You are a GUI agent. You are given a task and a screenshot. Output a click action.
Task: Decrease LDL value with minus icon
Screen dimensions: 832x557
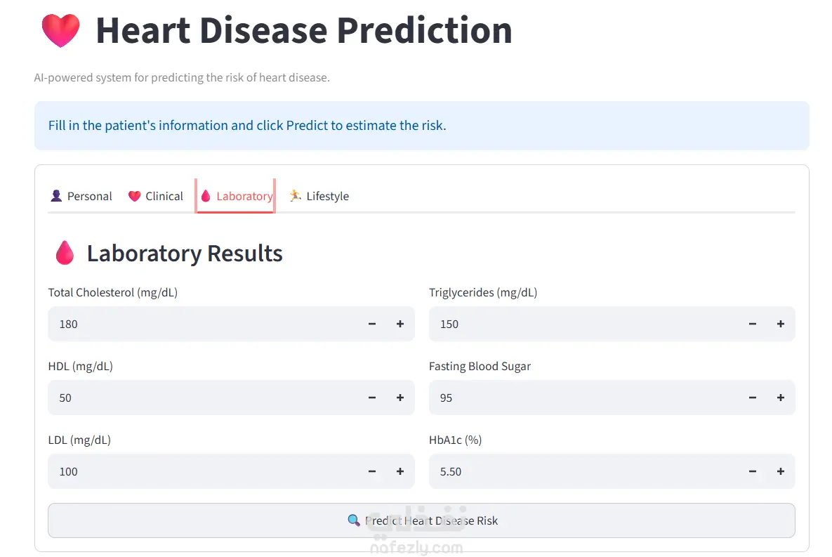(x=372, y=471)
